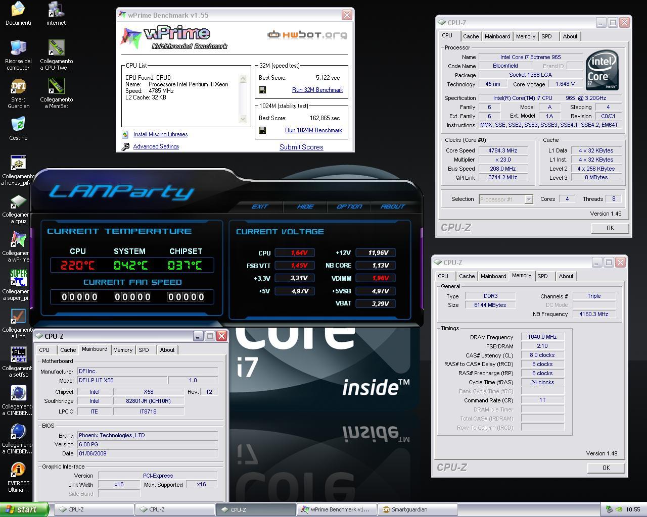Launch the EVEREST Ultimate shortcut icon

18,470
